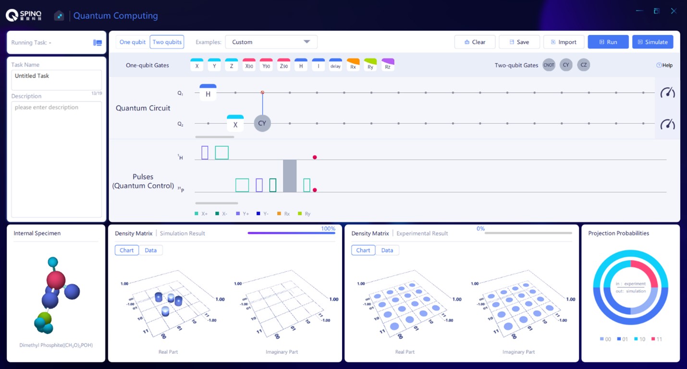Viewport: 687px width, 369px height.
Task: Select the H gate placed on Q1
Action: pyautogui.click(x=208, y=93)
